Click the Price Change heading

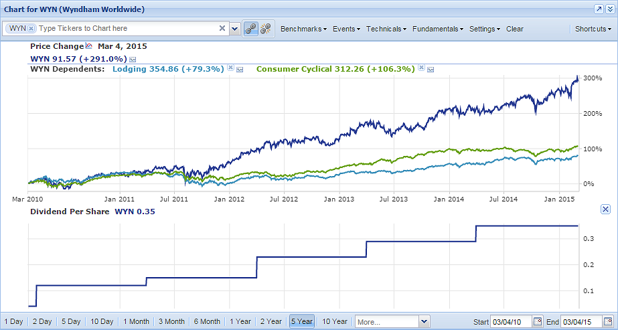pyautogui.click(x=57, y=46)
